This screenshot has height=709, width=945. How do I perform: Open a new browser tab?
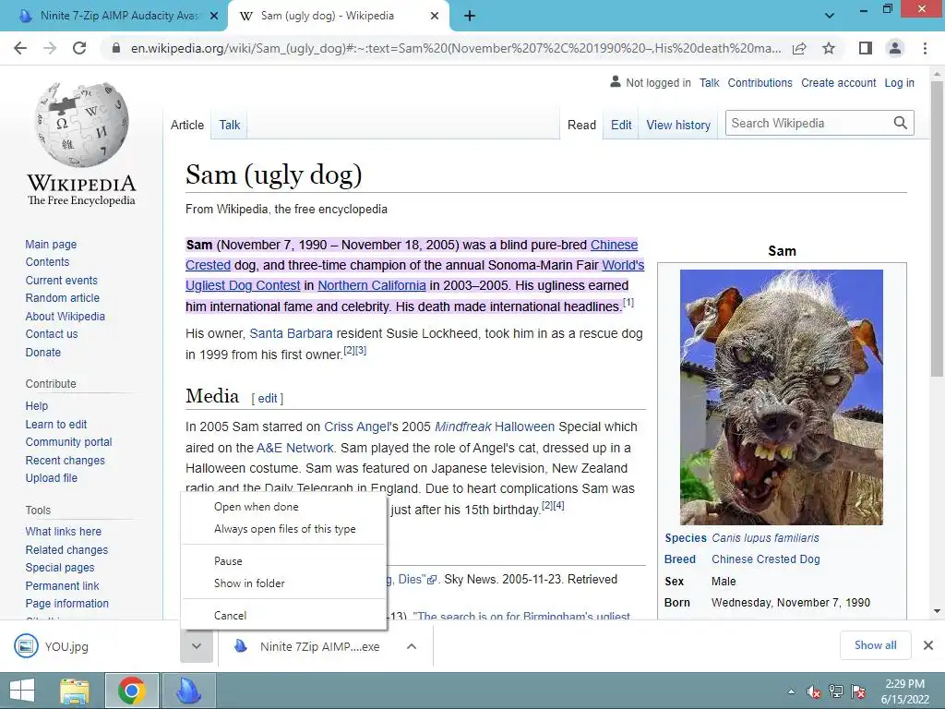470,17
